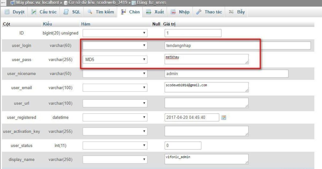Open the MD5 function dropdown for user_pass
Viewport: 322px width, 169px height.
pos(115,60)
